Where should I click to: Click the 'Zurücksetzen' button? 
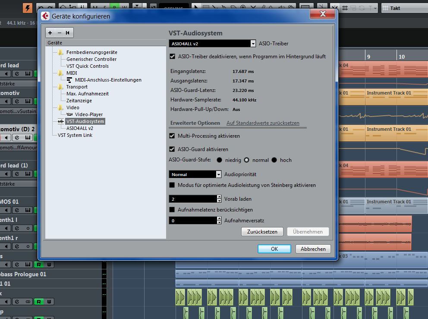coord(262,232)
